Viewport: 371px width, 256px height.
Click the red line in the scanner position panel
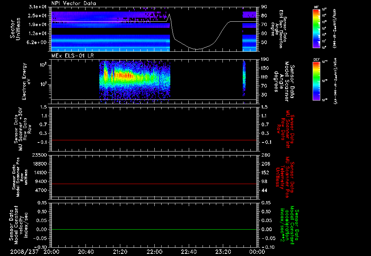(x=154, y=184)
